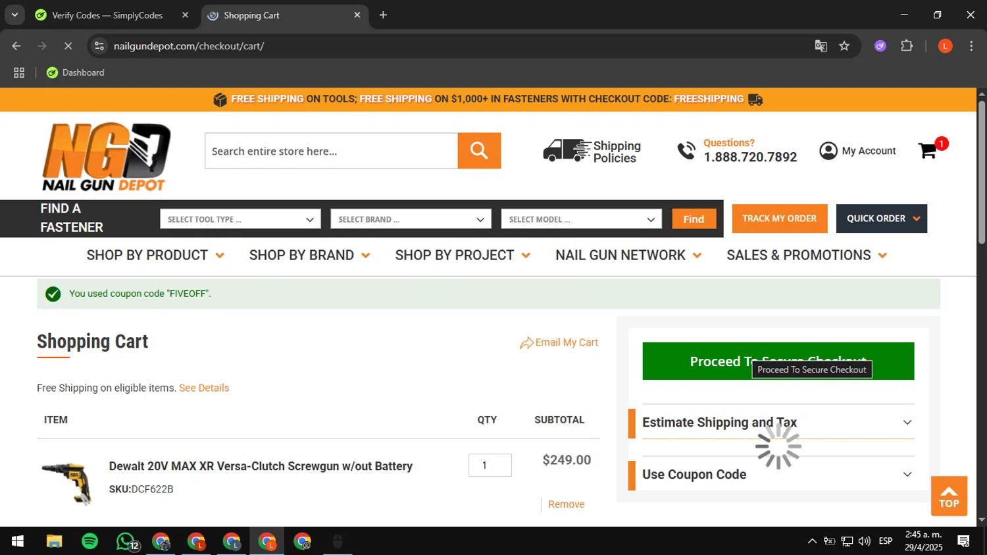Open the Dashboard bookmark
Viewport: 987px width, 555px height.
[x=75, y=72]
